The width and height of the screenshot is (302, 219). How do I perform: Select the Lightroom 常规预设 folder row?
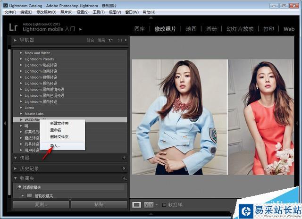(x=70, y=65)
